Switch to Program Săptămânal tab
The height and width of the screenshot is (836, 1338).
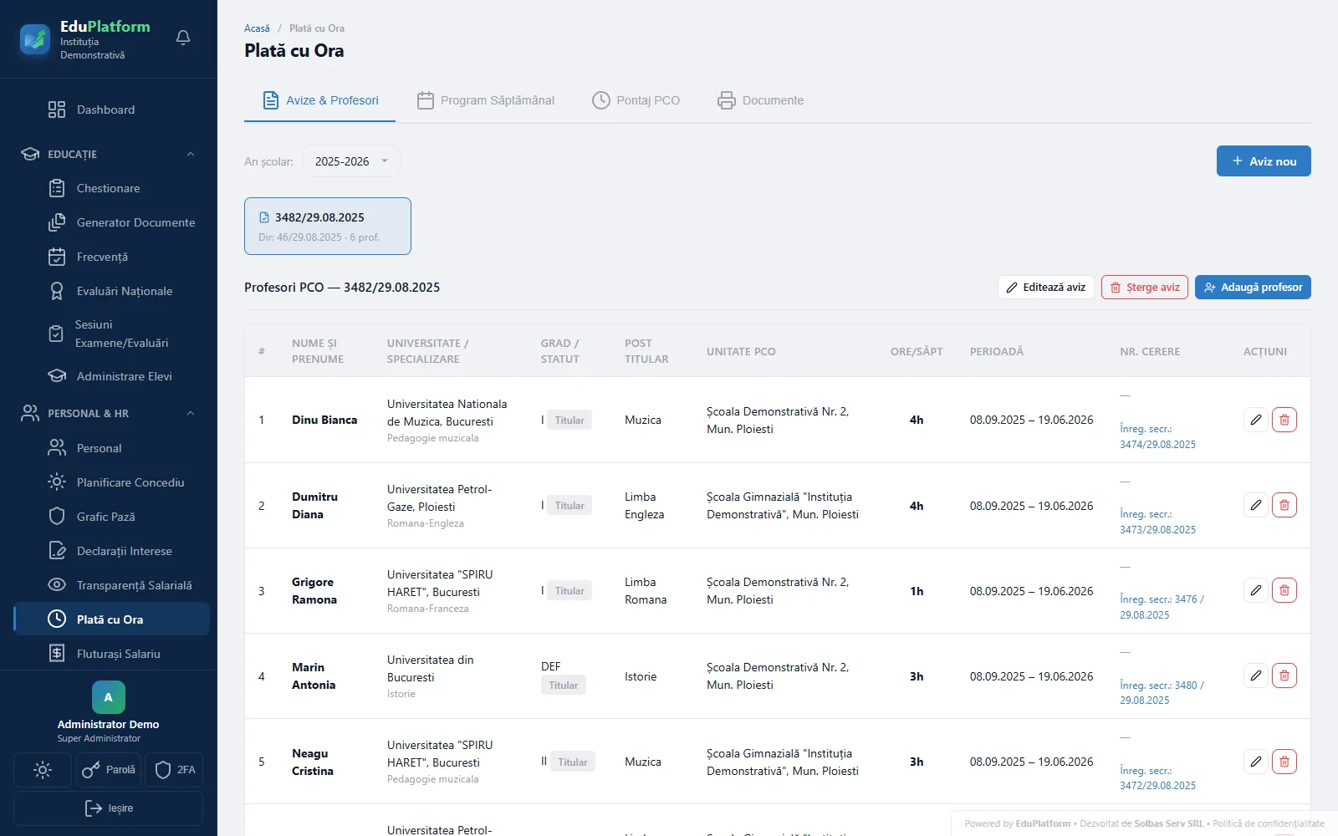point(486,100)
